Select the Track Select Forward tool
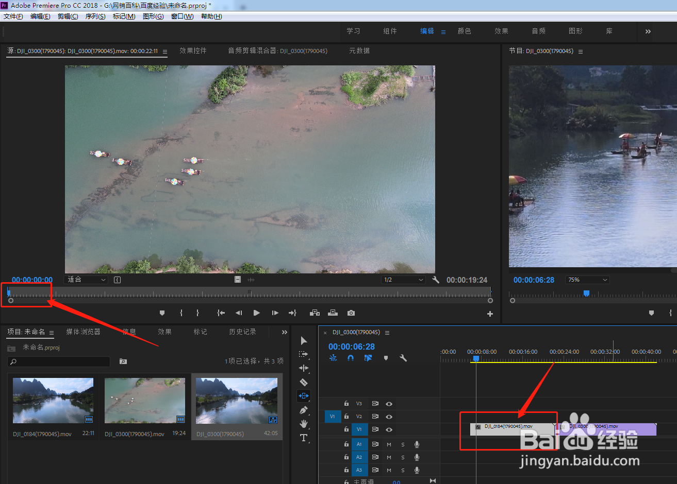Viewport: 677px width, 484px height. click(x=304, y=354)
